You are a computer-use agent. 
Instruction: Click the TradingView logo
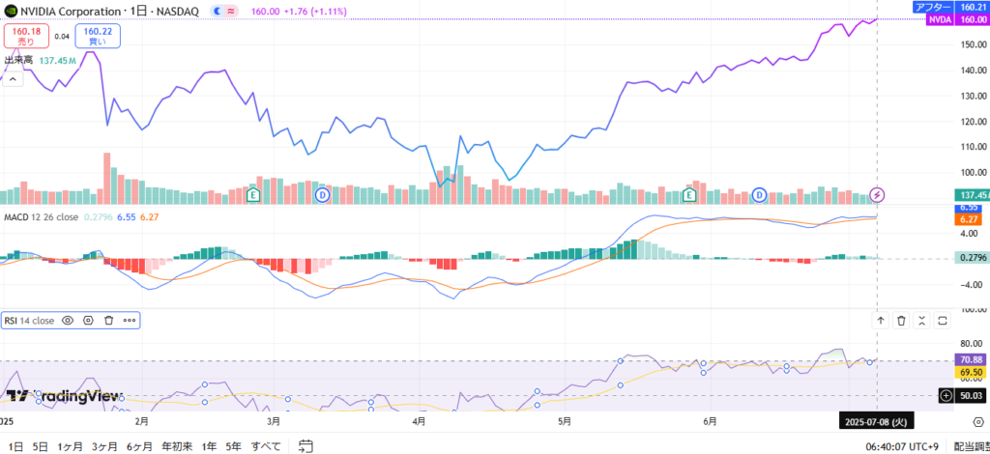(x=63, y=396)
